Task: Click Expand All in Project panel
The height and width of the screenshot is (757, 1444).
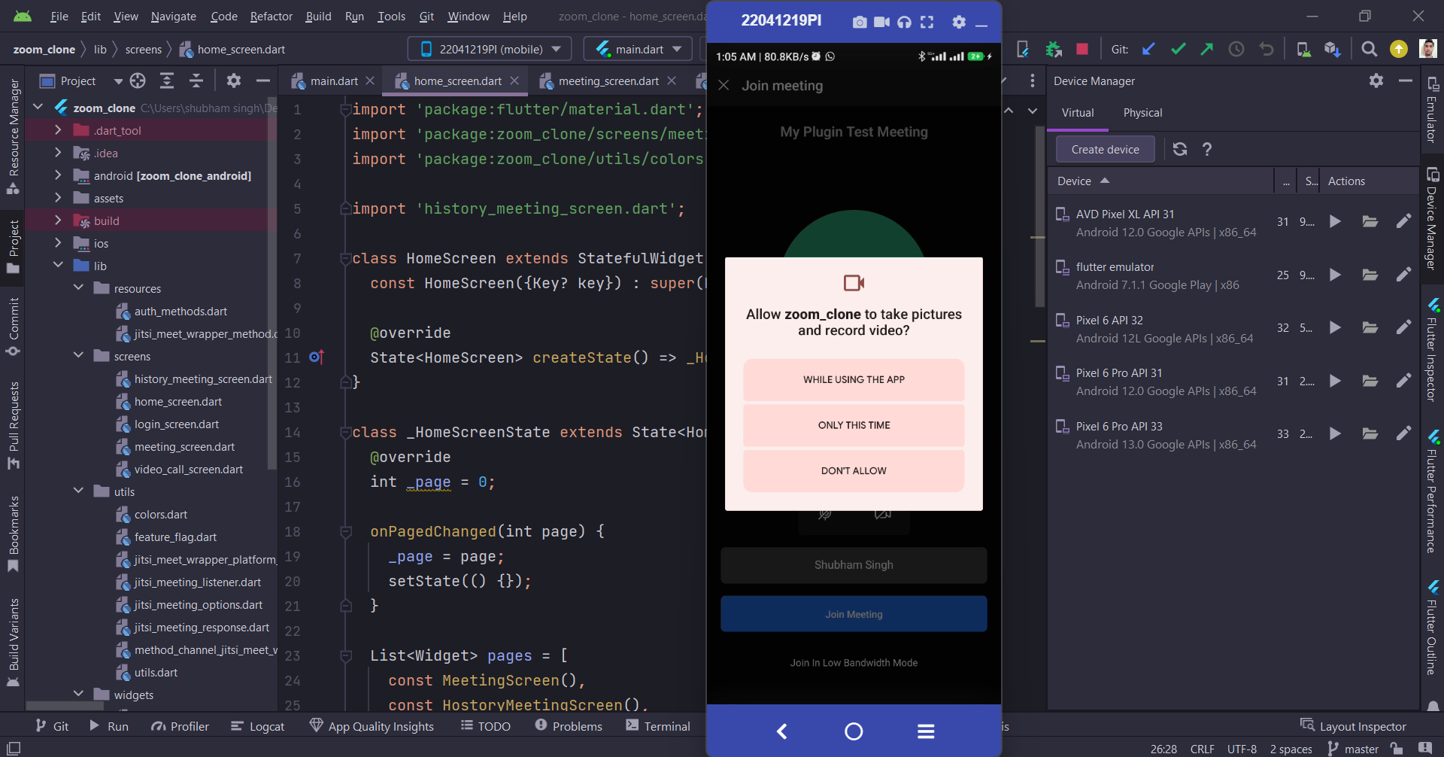Action: coord(167,81)
